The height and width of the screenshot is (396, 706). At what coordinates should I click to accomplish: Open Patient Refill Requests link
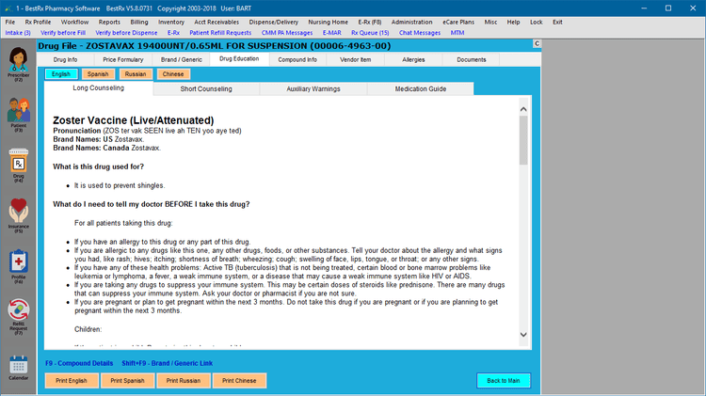(x=220, y=33)
